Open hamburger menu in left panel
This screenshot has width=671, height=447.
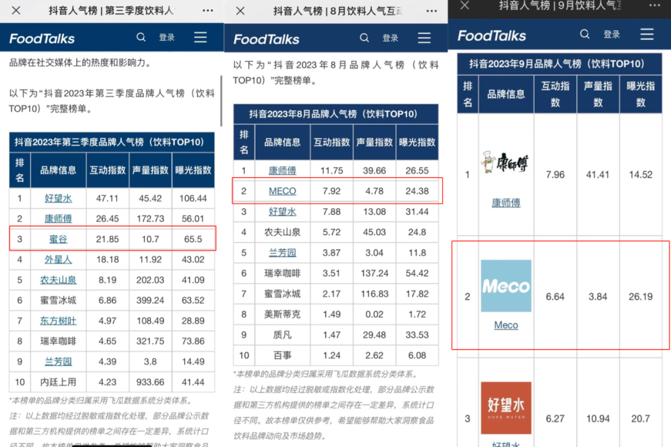(200, 37)
